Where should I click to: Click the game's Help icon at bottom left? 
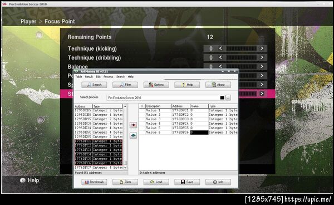coord(23,180)
